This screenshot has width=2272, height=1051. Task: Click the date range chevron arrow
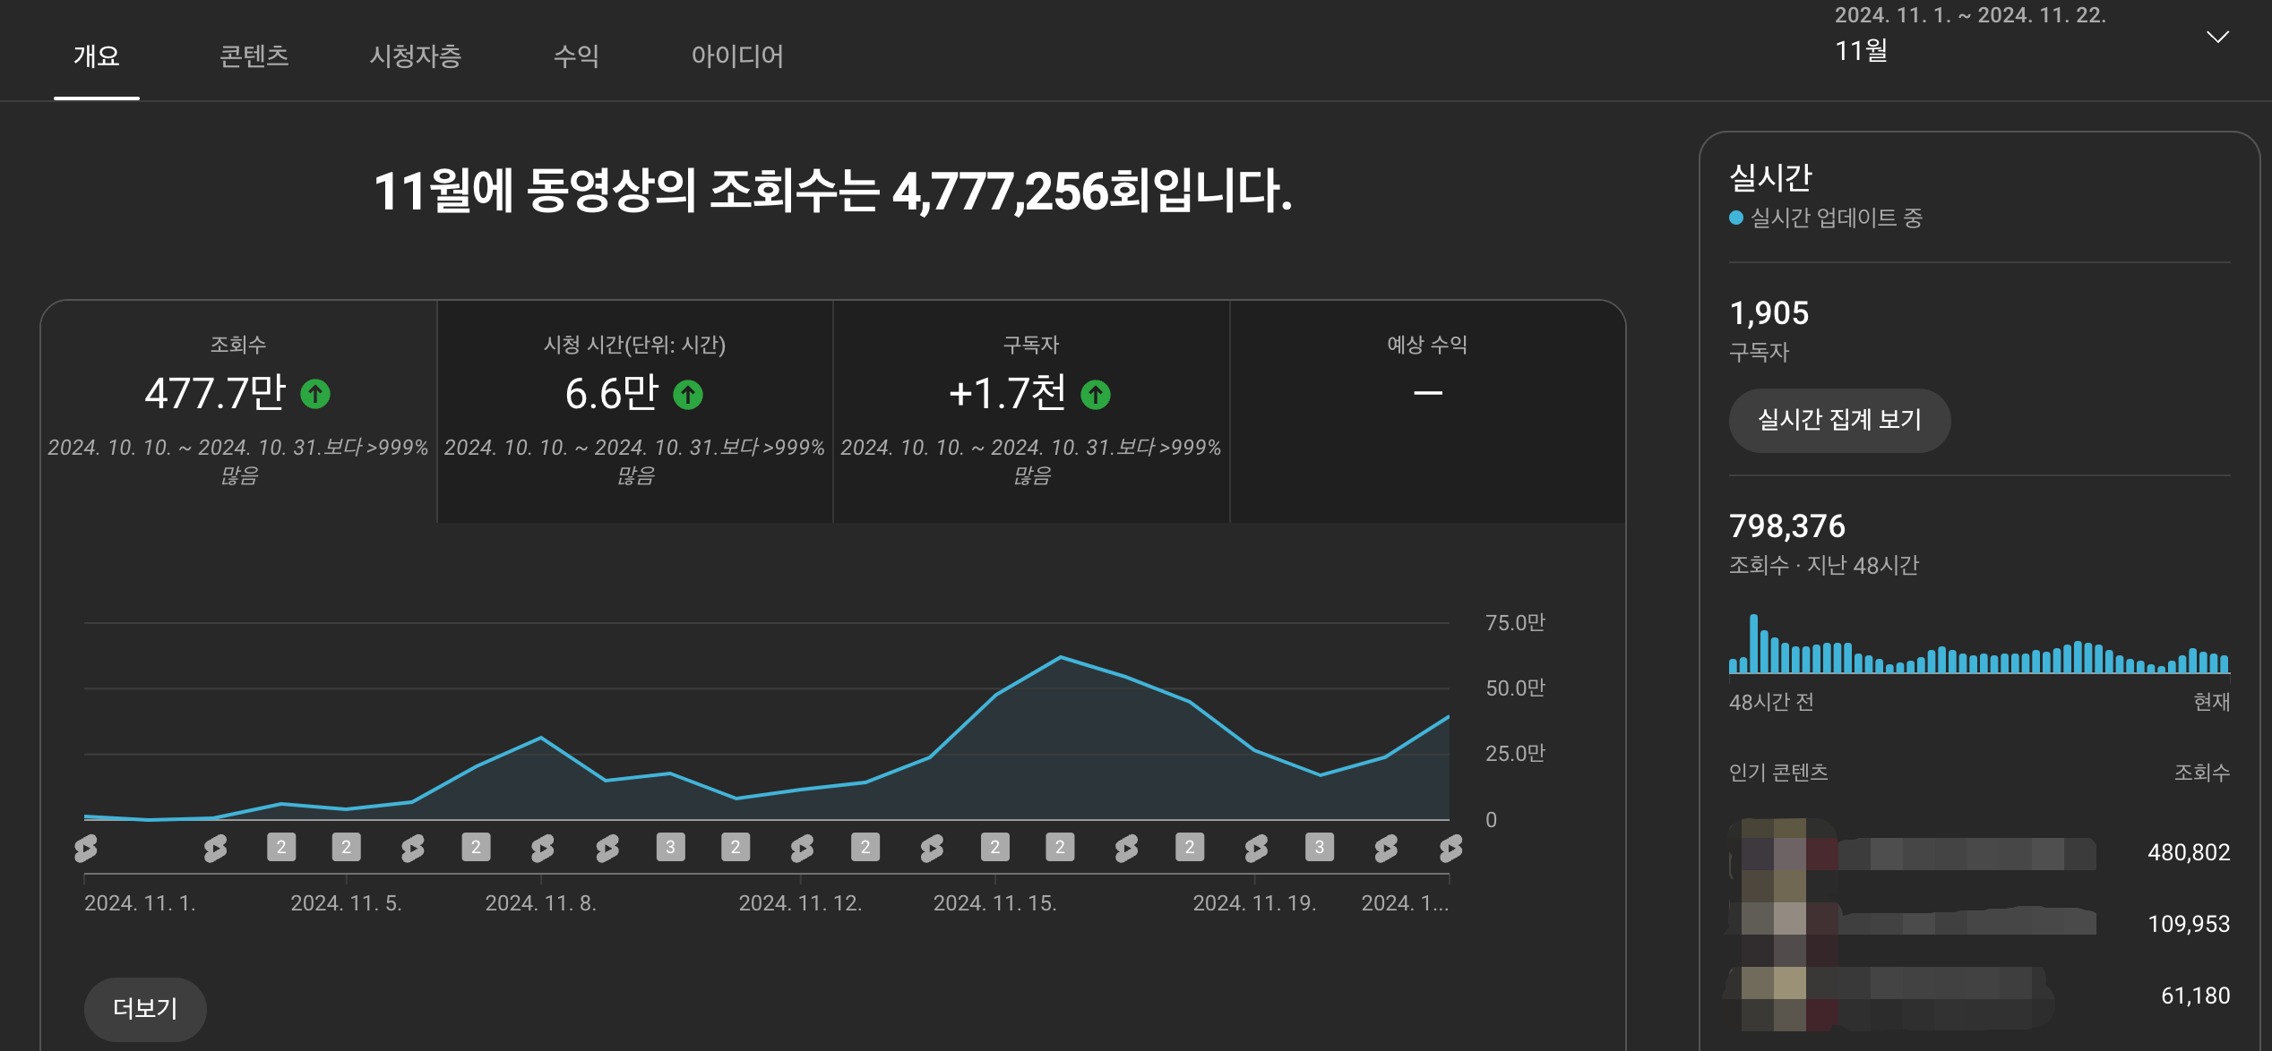click(x=2217, y=37)
